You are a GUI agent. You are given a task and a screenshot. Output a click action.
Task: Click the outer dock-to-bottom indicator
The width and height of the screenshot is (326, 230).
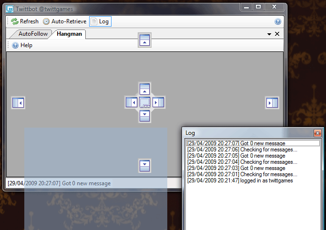(145, 165)
